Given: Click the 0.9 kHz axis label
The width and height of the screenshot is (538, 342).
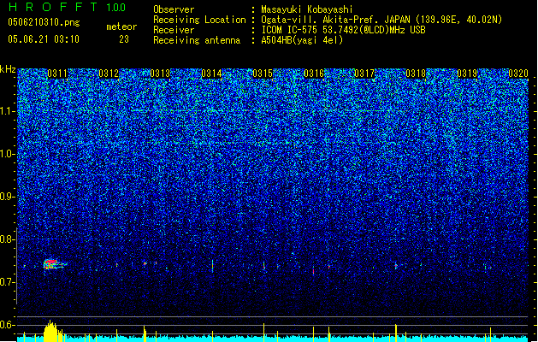Looking at the screenshot, I should pyautogui.click(x=8, y=197).
